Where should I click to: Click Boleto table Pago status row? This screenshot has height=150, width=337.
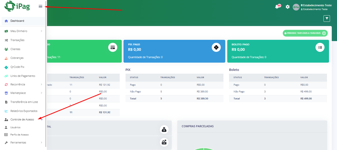278,85
